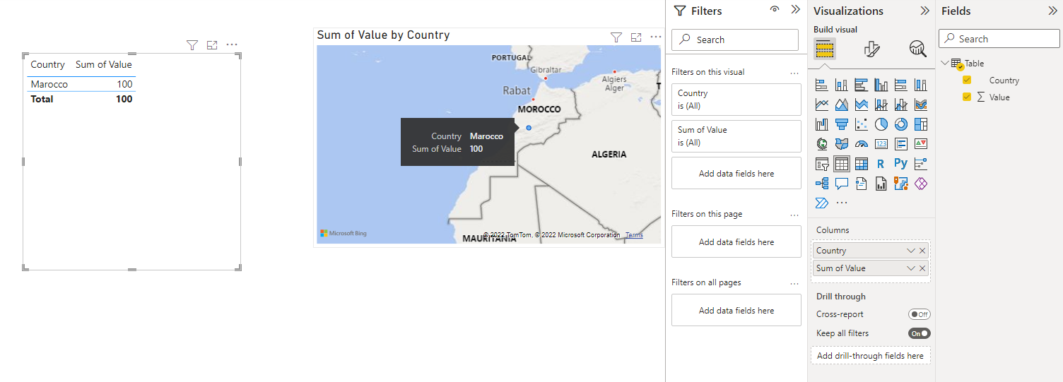This screenshot has height=382, width=1063.
Task: Open Filters on this visual options
Action: click(794, 72)
